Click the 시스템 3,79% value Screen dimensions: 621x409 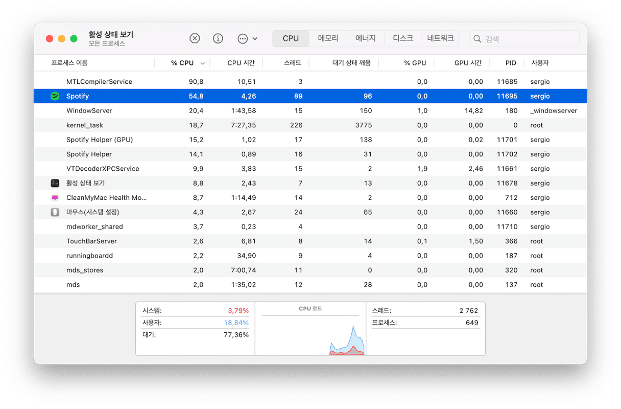(x=238, y=310)
